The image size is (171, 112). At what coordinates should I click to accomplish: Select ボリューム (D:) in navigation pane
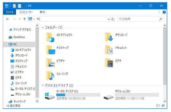[x=20, y=94]
